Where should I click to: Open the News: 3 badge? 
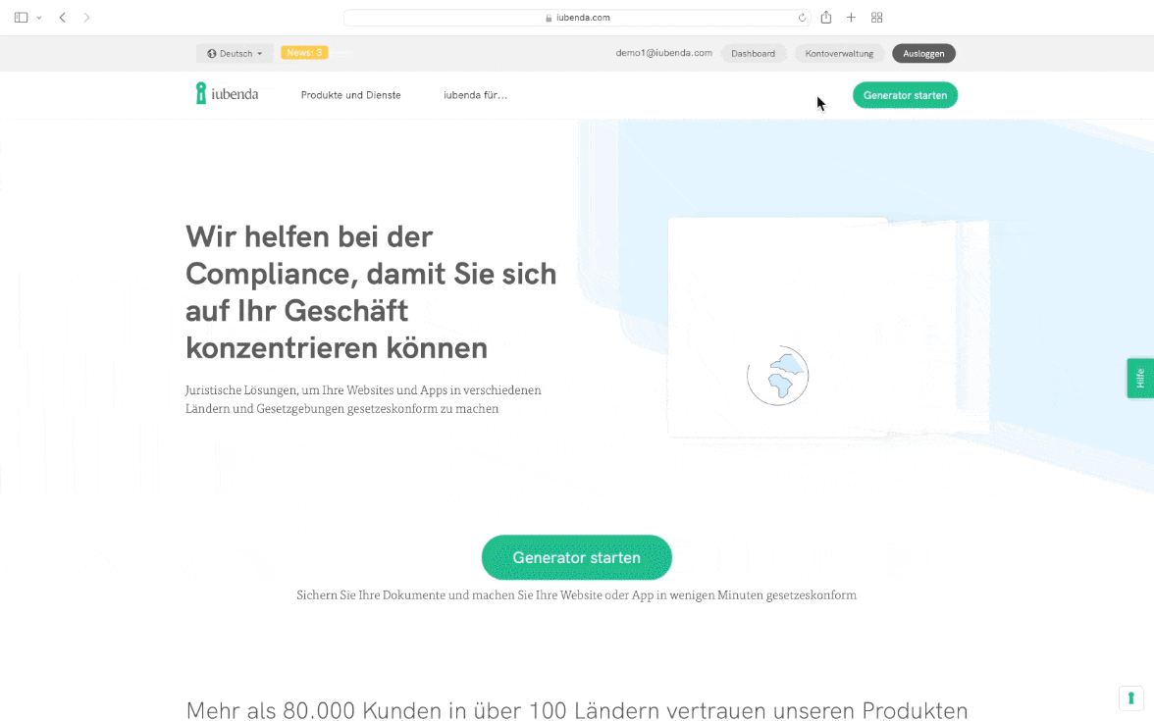point(304,53)
